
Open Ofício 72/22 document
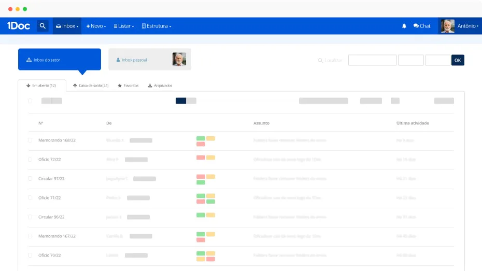click(x=49, y=160)
